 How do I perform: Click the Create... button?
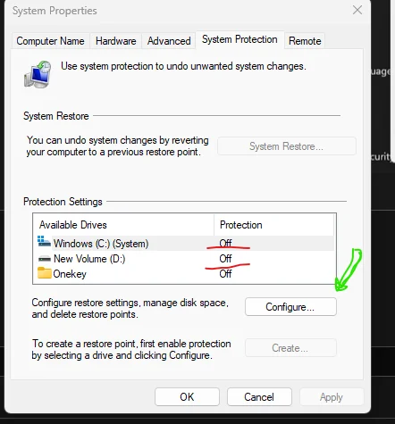[290, 348]
